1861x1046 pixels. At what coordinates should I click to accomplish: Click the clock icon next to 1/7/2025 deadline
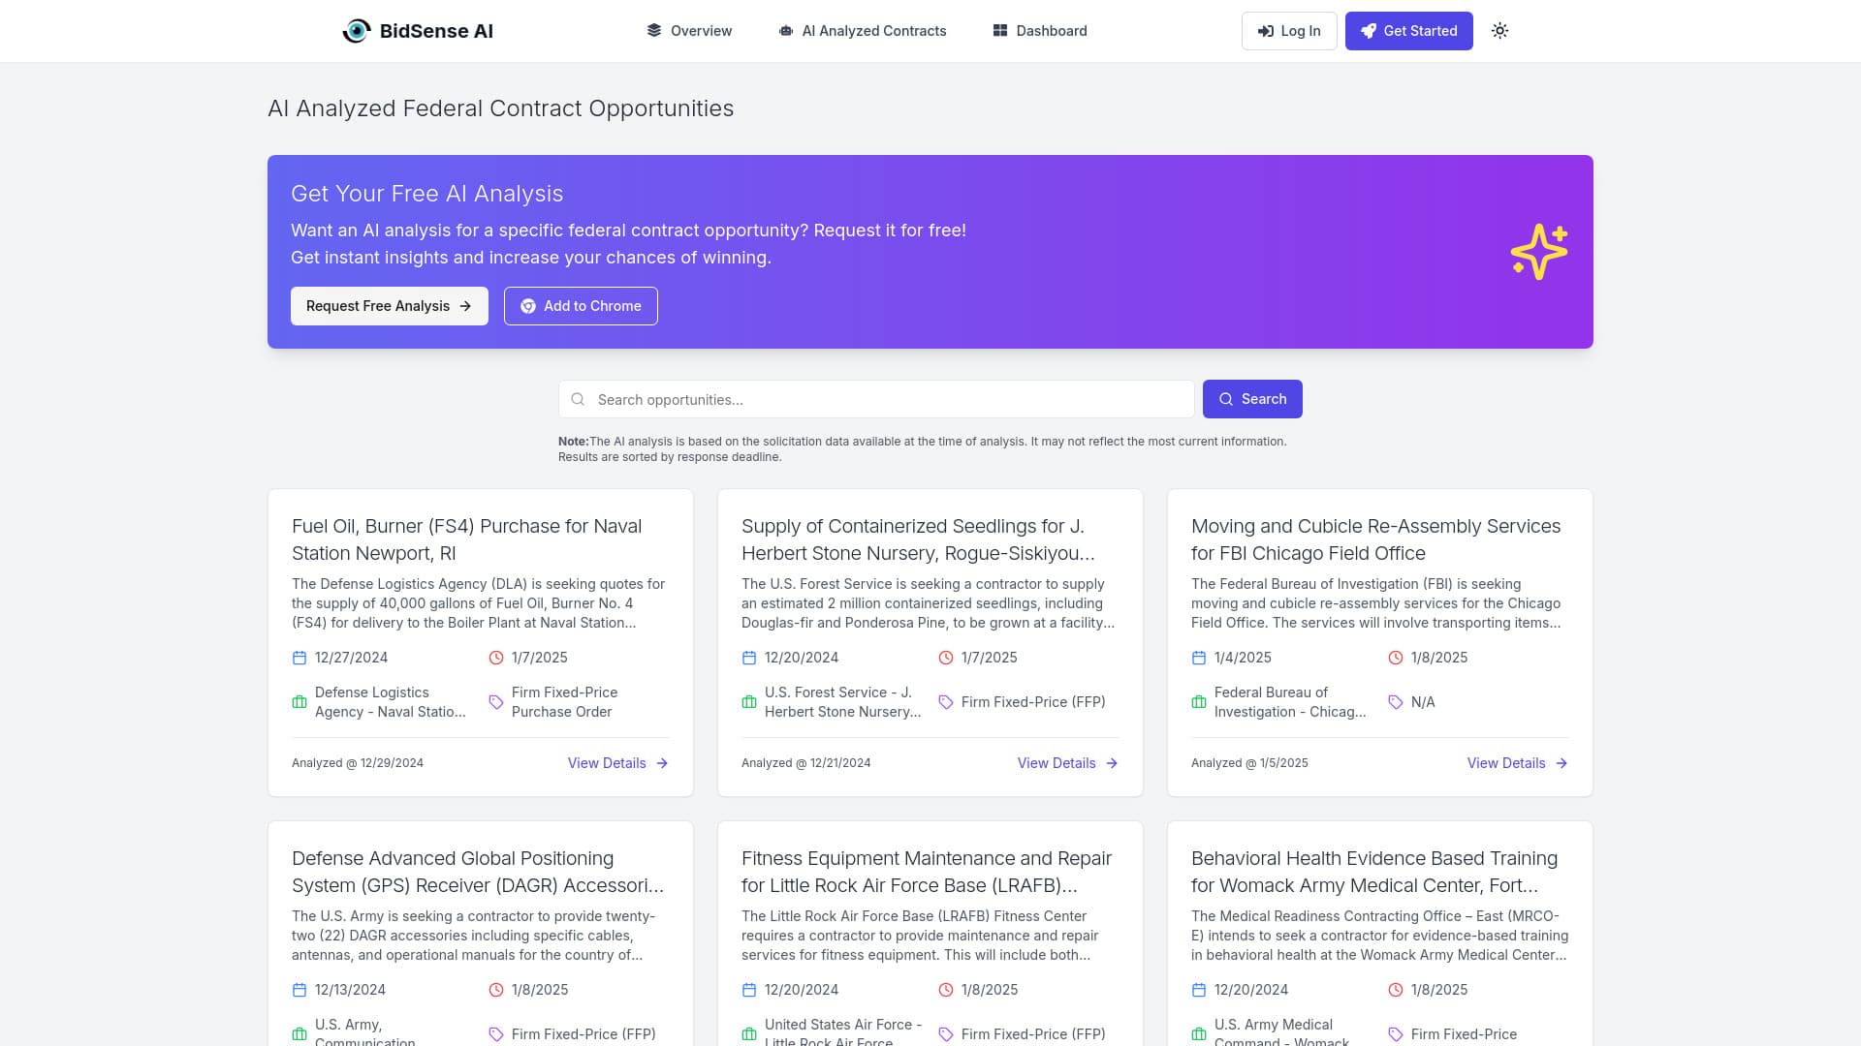[495, 658]
